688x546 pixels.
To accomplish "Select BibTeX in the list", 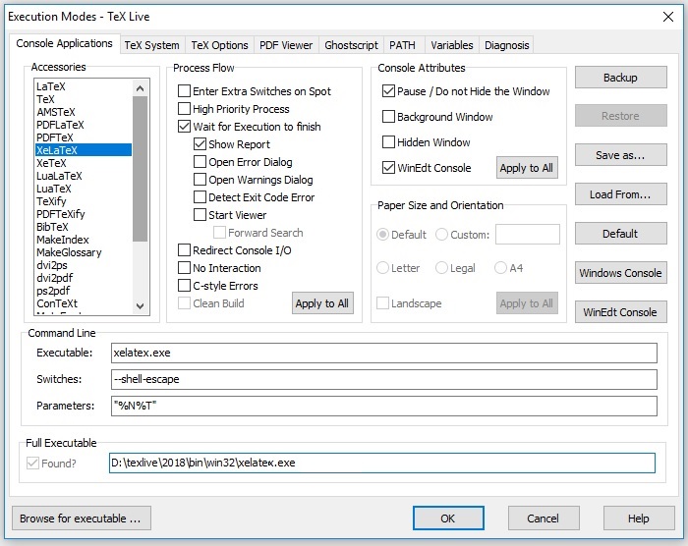I will (x=84, y=227).
